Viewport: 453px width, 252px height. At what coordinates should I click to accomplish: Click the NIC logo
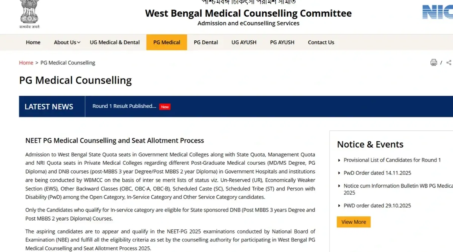pos(437,12)
